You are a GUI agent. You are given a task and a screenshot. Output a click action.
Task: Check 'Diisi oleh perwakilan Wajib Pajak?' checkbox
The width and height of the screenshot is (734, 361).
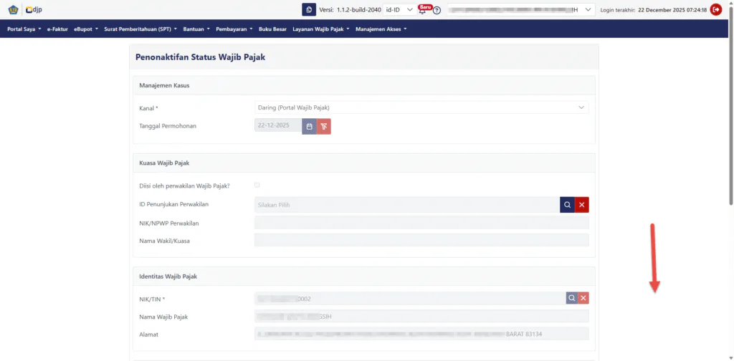point(257,186)
